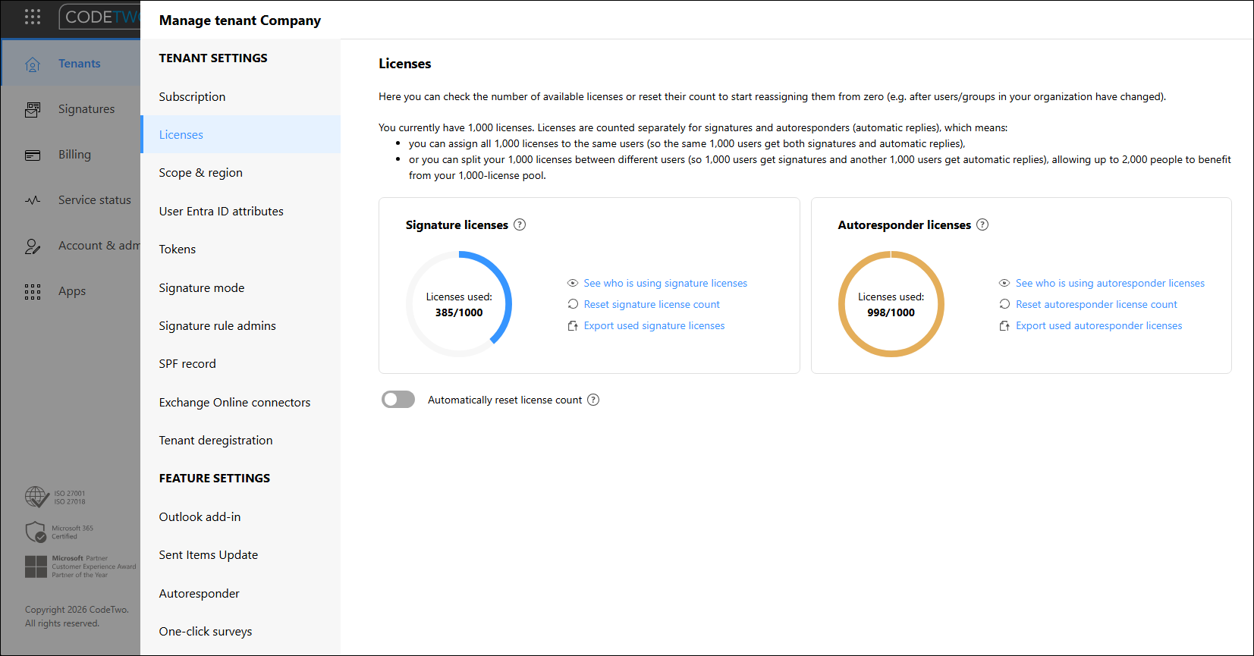The height and width of the screenshot is (656, 1254).
Task: Click See who is using signature licenses
Action: [x=665, y=283]
